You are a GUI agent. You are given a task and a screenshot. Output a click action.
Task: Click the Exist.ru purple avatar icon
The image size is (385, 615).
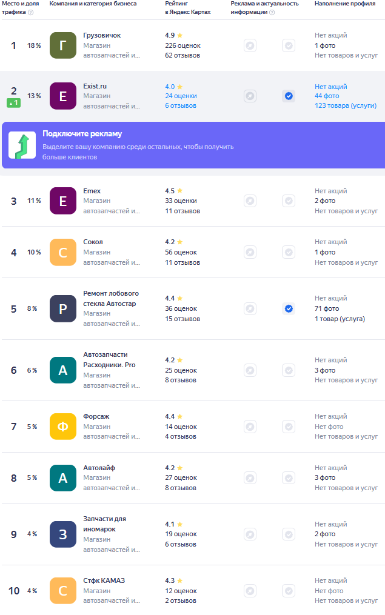[x=63, y=96]
